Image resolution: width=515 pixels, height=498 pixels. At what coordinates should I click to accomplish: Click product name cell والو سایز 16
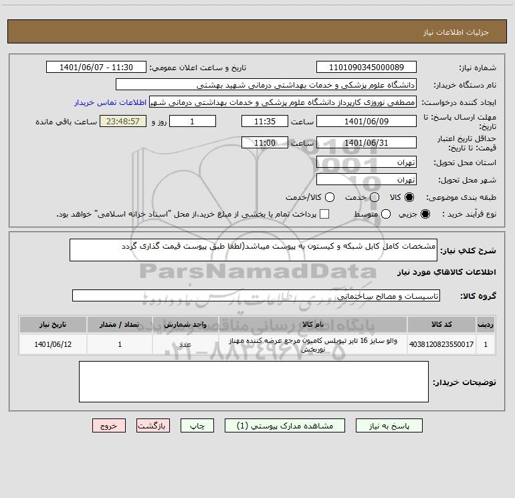pyautogui.click(x=313, y=344)
